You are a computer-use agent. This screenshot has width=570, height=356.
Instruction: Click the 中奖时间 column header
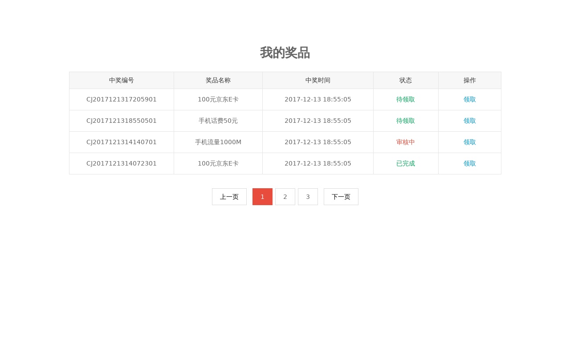[x=318, y=81]
